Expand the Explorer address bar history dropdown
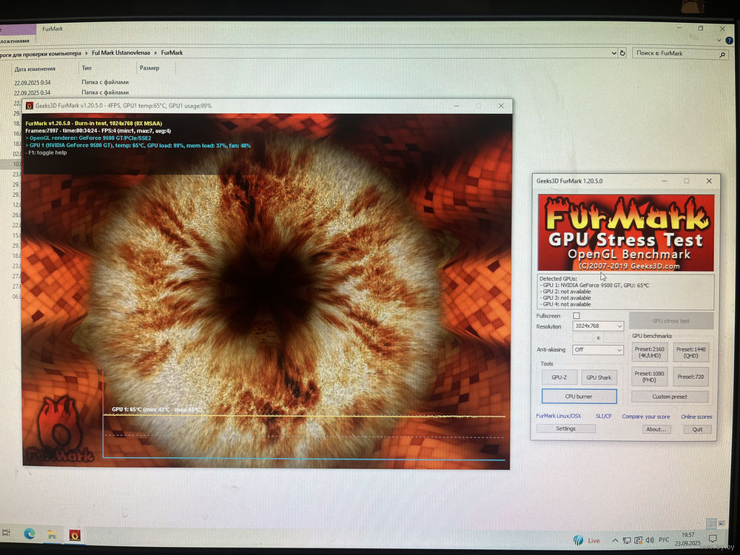 (613, 53)
